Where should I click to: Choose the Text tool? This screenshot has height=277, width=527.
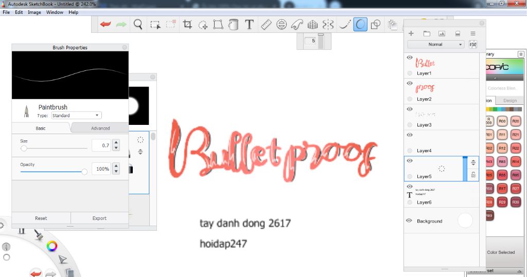click(249, 24)
